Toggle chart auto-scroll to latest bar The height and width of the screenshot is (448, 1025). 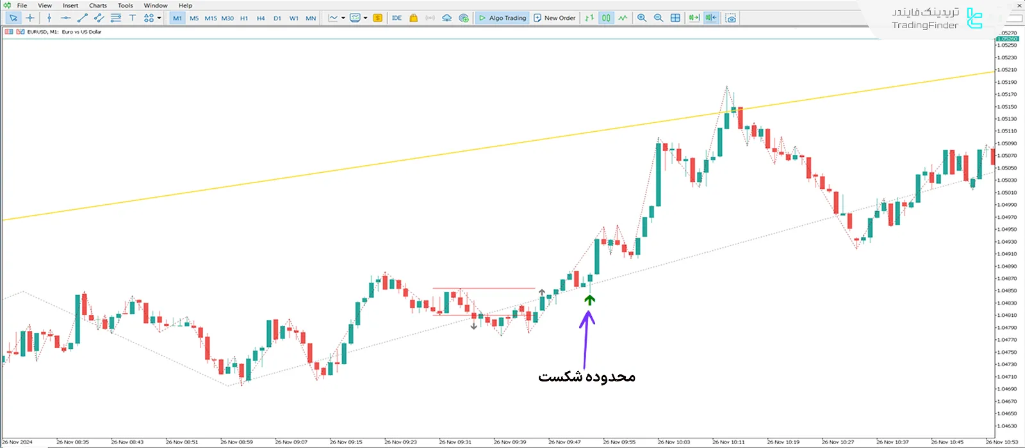[694, 18]
